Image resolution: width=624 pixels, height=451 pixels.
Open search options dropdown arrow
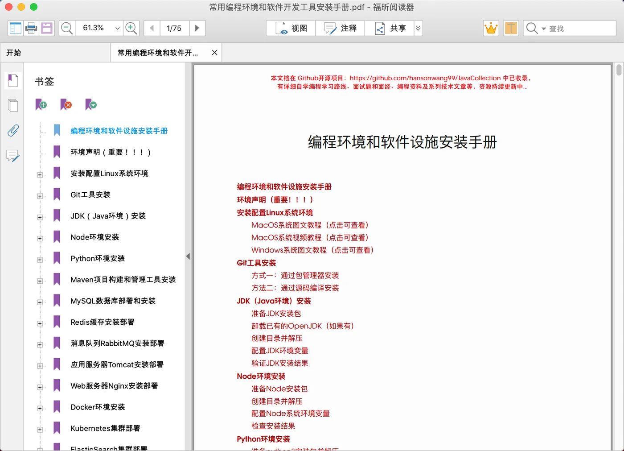point(543,29)
